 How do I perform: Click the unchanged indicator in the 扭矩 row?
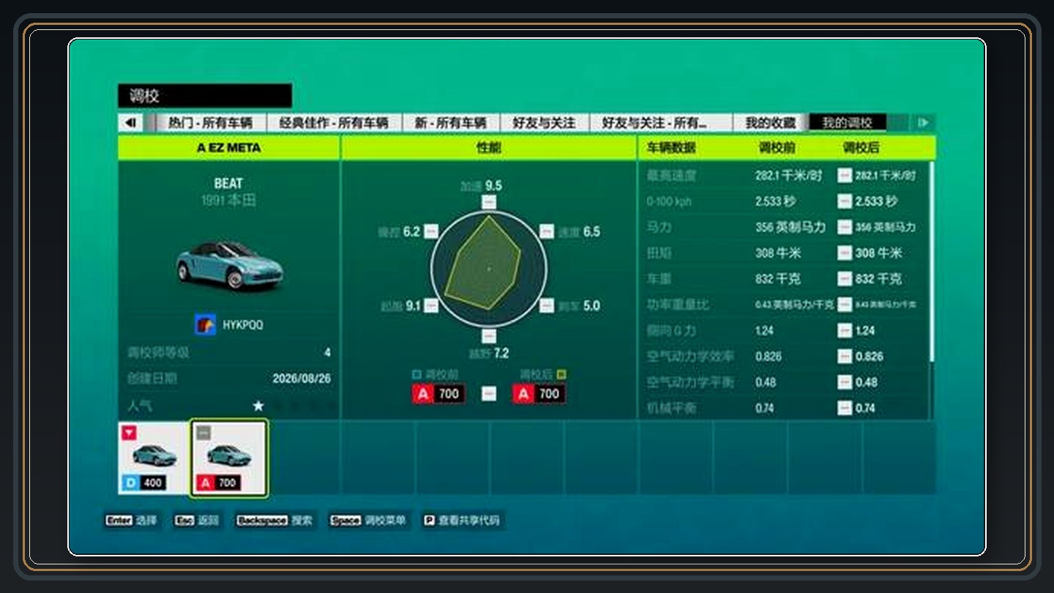coord(845,253)
